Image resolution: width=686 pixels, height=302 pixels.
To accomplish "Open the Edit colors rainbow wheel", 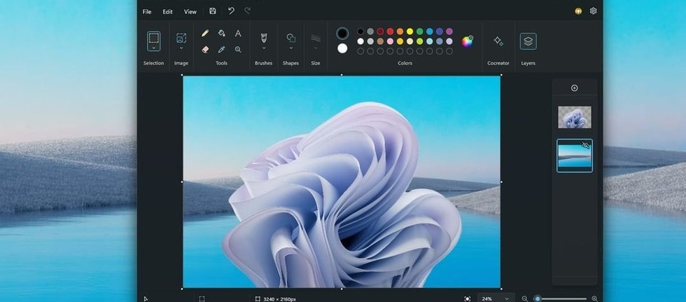I will pyautogui.click(x=468, y=41).
